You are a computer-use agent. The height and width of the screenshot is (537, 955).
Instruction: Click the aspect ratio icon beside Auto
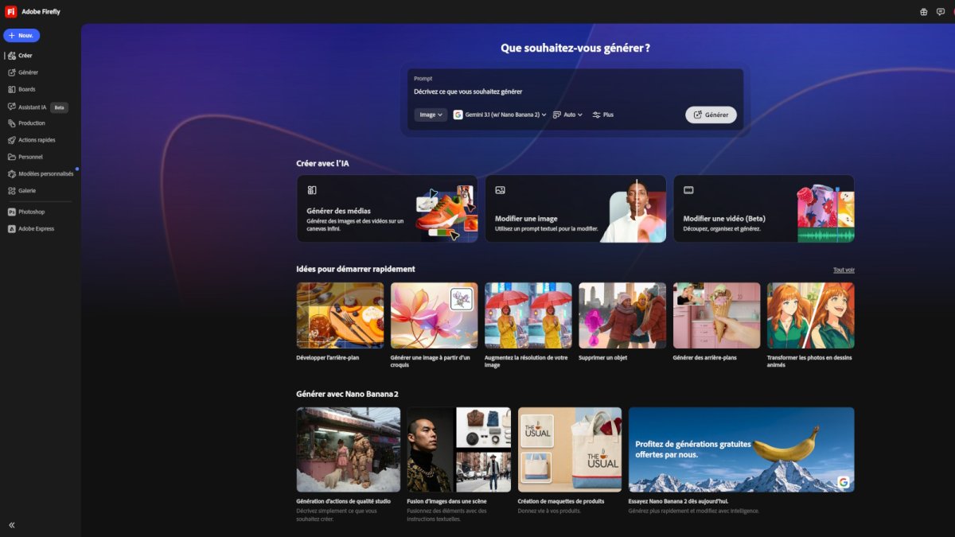coord(557,115)
